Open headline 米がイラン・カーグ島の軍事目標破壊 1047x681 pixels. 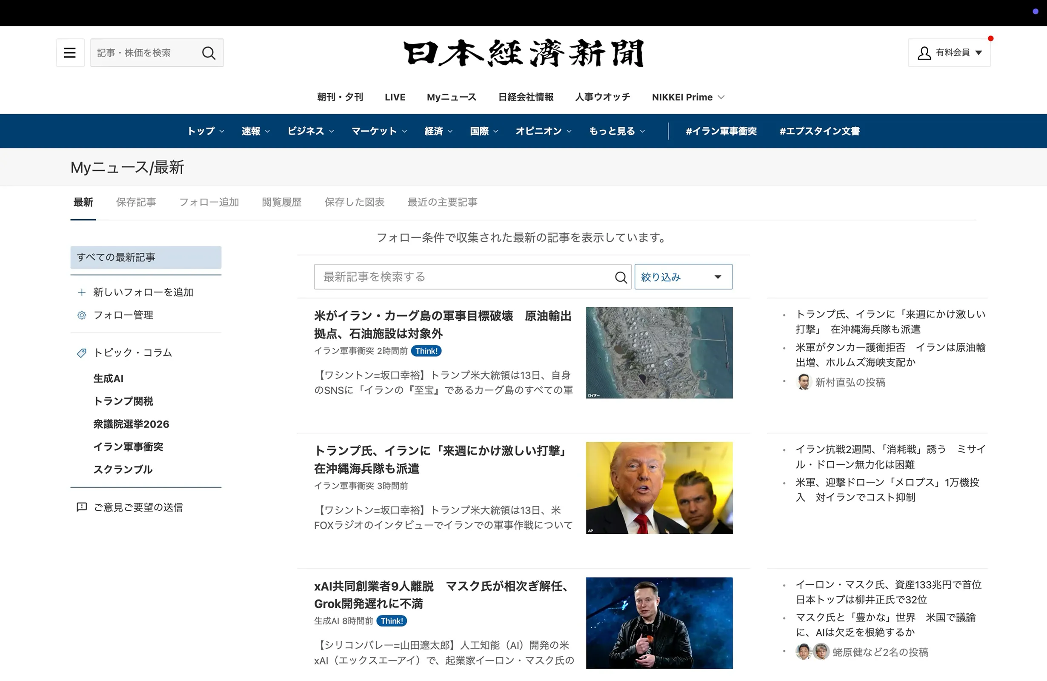point(443,325)
